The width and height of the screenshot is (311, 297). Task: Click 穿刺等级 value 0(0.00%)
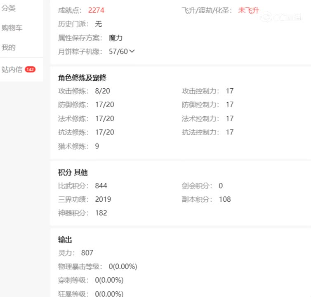click(109, 280)
